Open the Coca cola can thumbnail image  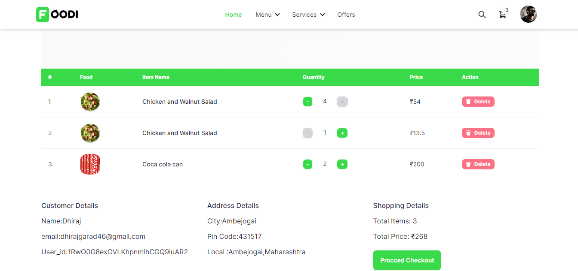[x=90, y=164]
